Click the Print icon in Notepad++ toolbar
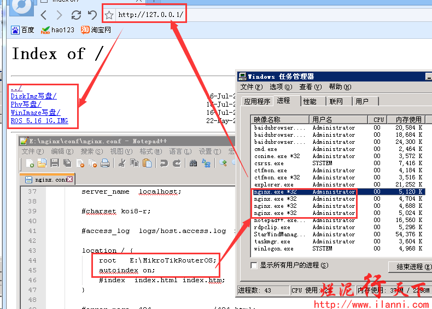The height and width of the screenshot is (309, 432). tap(105, 163)
